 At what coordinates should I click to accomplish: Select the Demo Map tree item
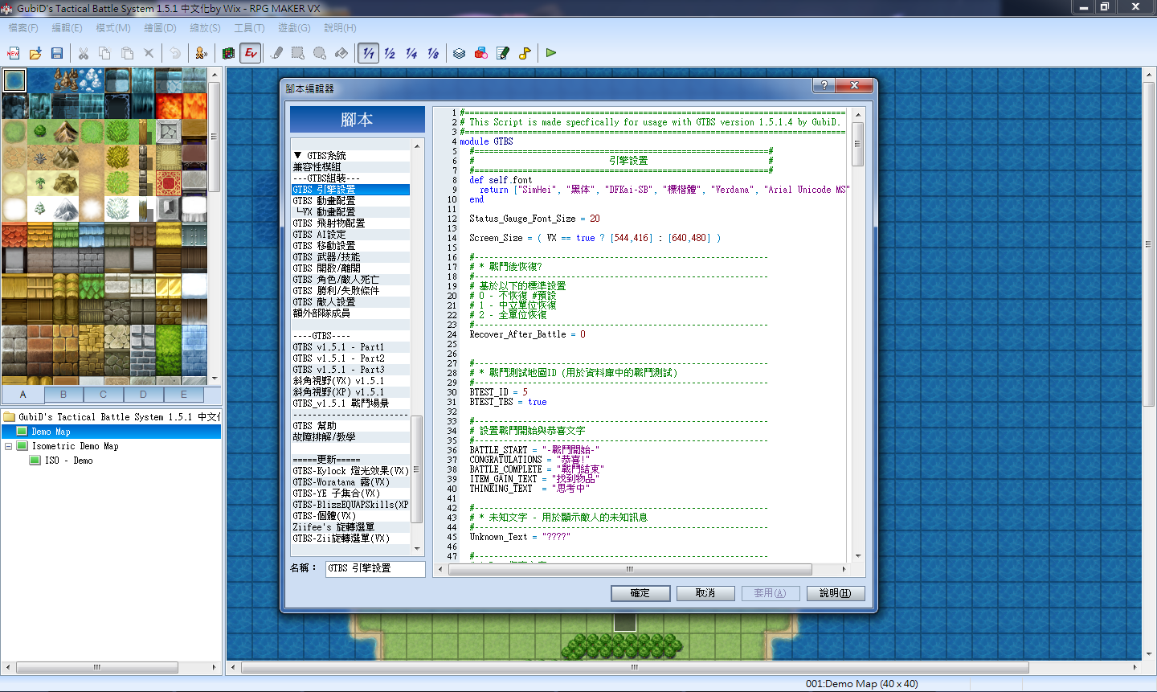pos(51,432)
